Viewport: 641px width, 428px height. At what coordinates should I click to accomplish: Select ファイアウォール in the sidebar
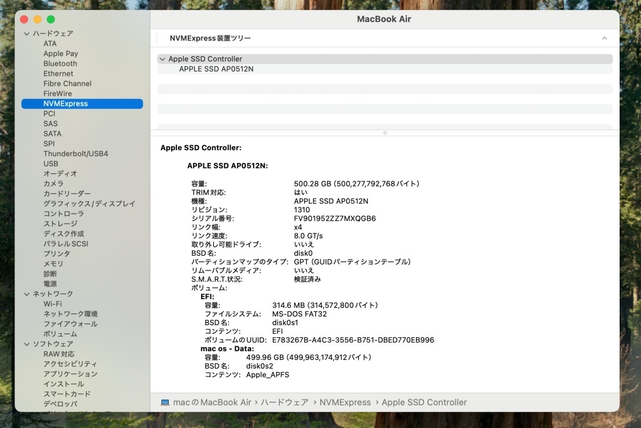coord(71,324)
